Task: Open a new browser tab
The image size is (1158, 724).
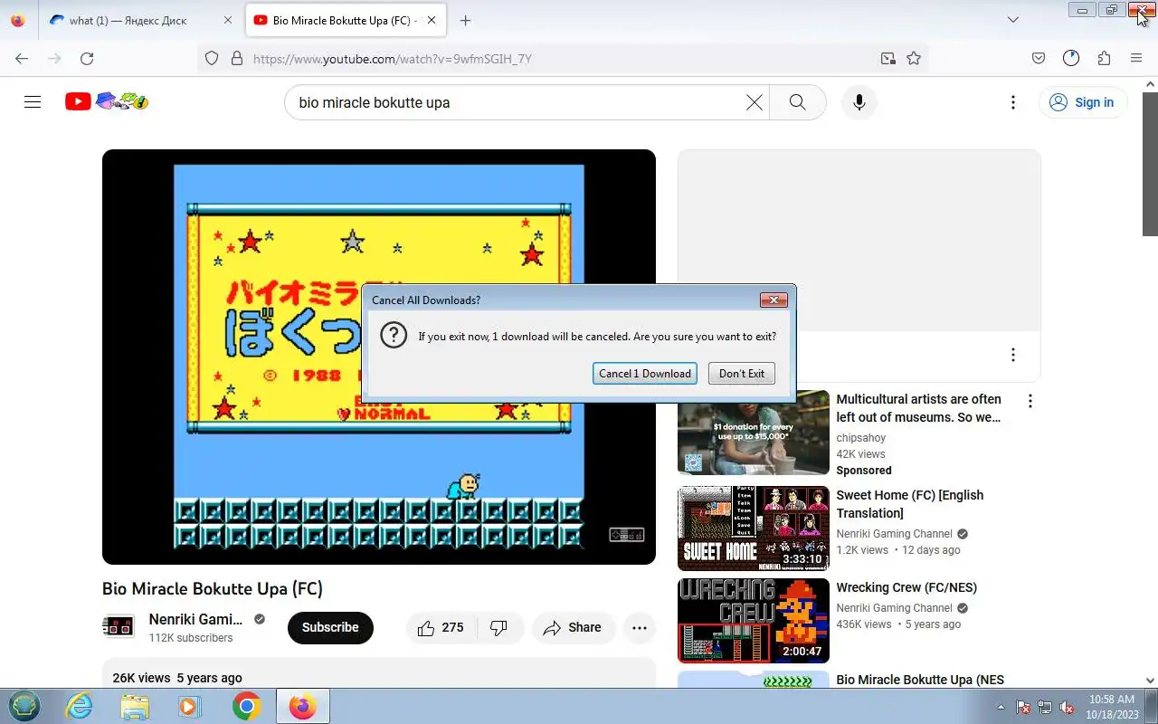Action: click(465, 20)
